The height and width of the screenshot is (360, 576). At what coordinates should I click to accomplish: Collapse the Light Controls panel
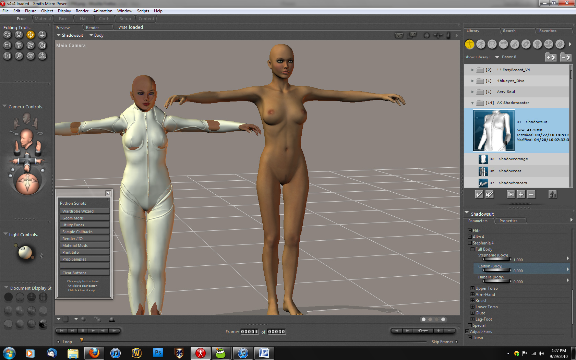tap(5, 234)
